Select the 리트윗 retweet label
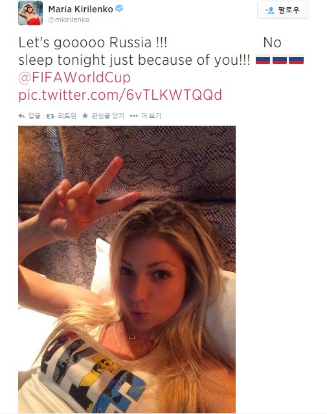 (x=67, y=115)
